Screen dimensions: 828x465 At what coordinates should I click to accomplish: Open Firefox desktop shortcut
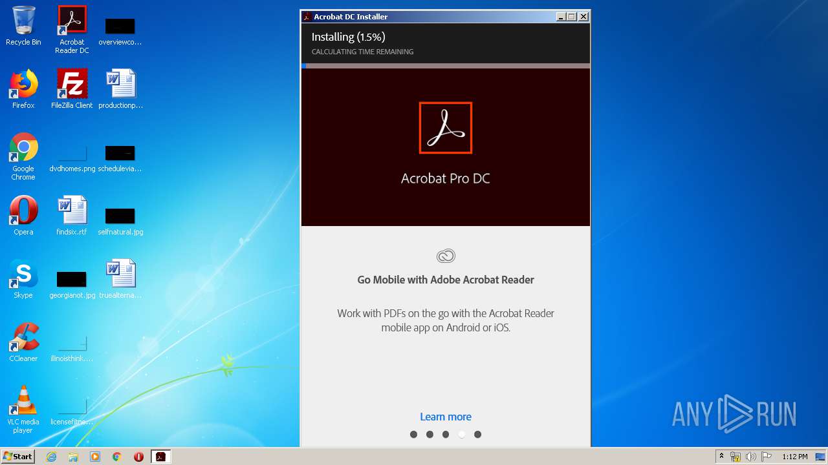point(23,89)
